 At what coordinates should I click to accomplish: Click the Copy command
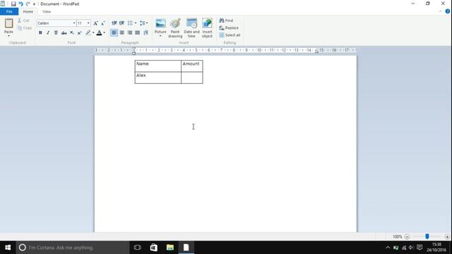click(25, 28)
